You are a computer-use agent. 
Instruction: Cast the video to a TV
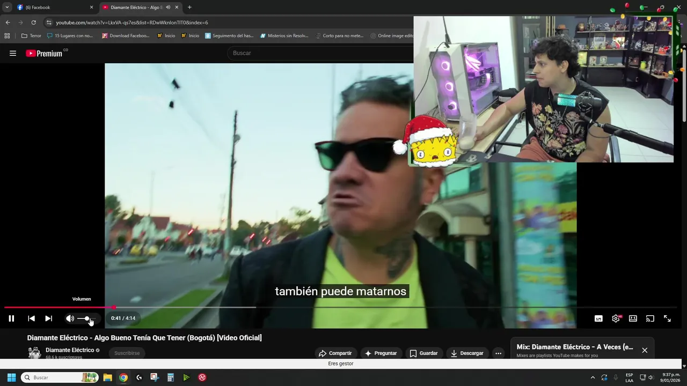(x=650, y=318)
